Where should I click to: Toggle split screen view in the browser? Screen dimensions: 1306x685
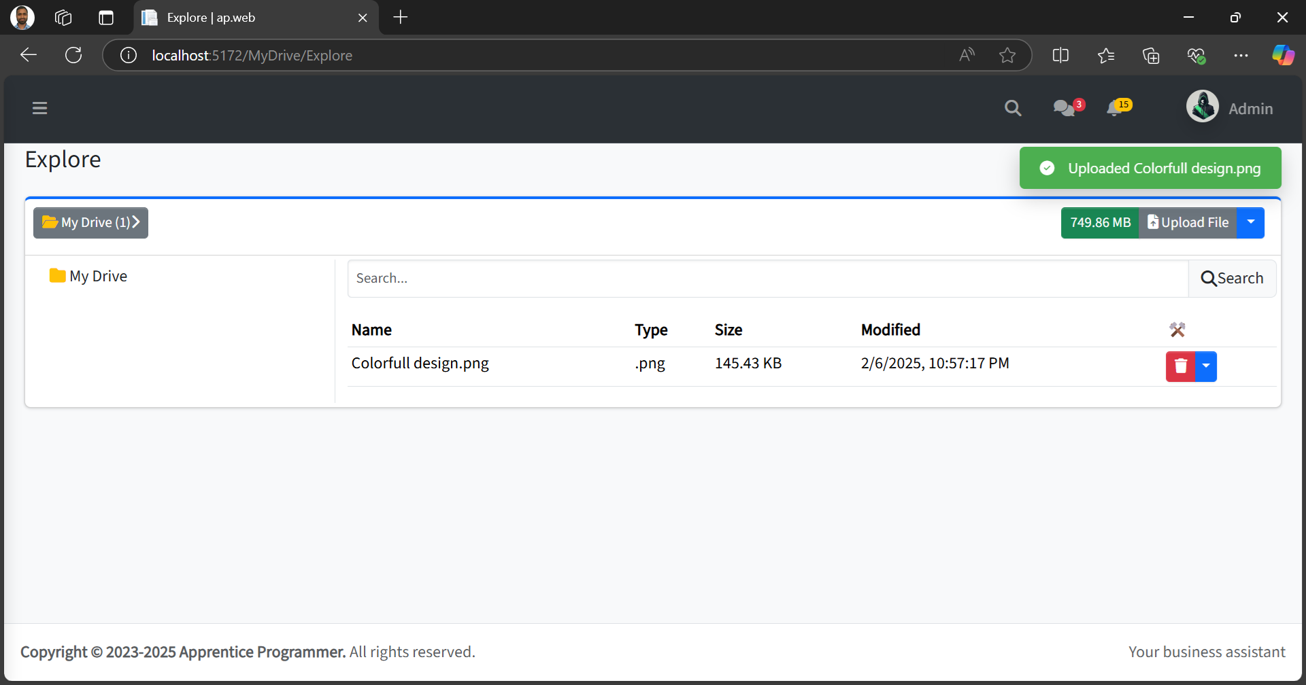coord(1060,55)
